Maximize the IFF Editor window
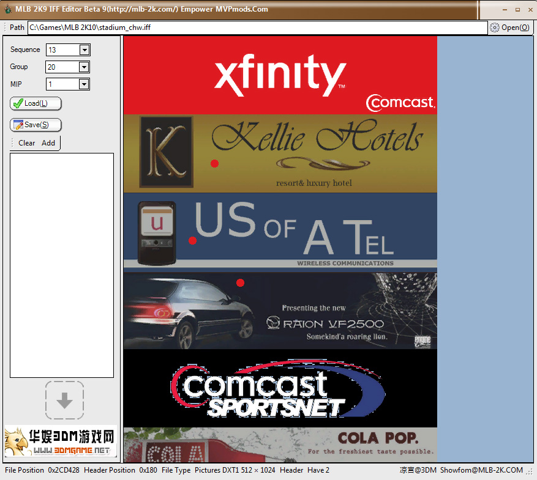This screenshot has height=480, width=537. point(517,10)
